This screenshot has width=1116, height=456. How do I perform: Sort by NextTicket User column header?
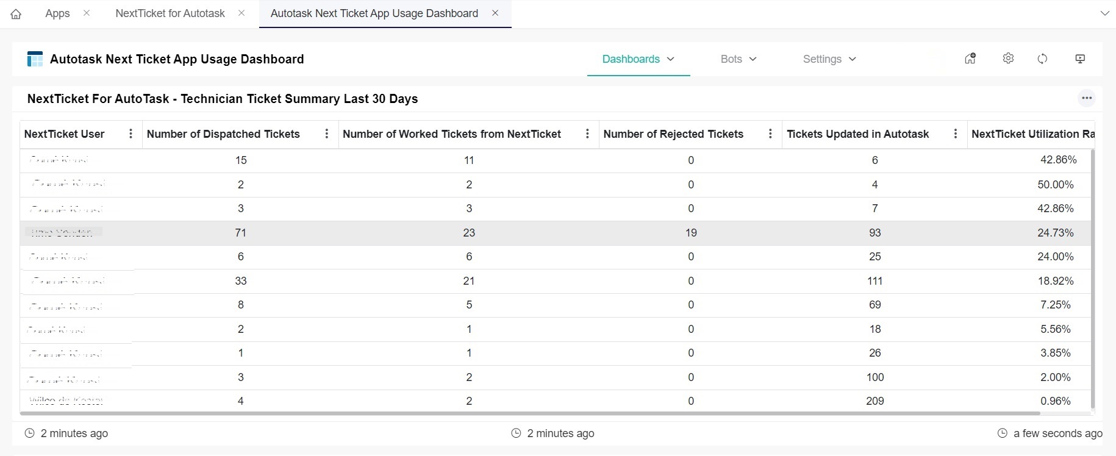[x=64, y=134]
